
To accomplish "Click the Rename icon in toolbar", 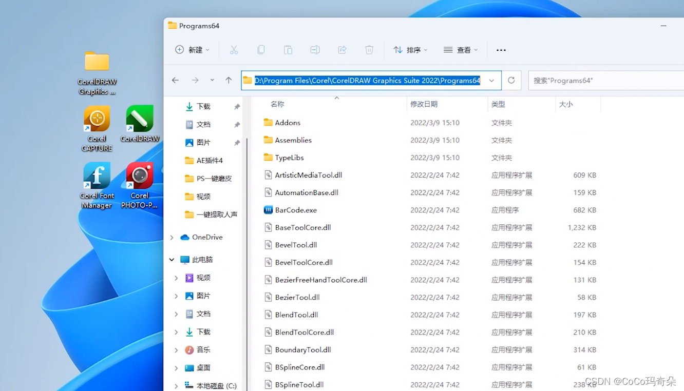I will 315,50.
